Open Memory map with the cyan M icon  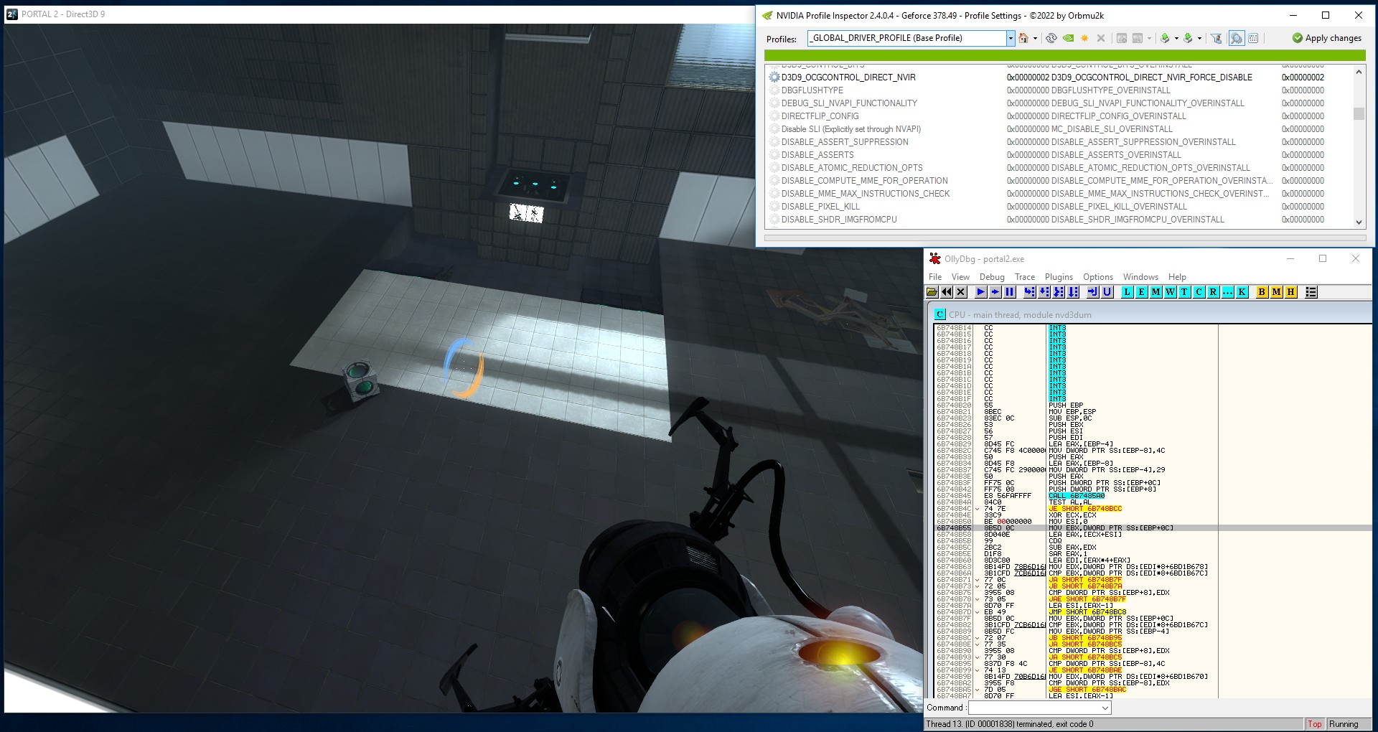pos(1156,292)
